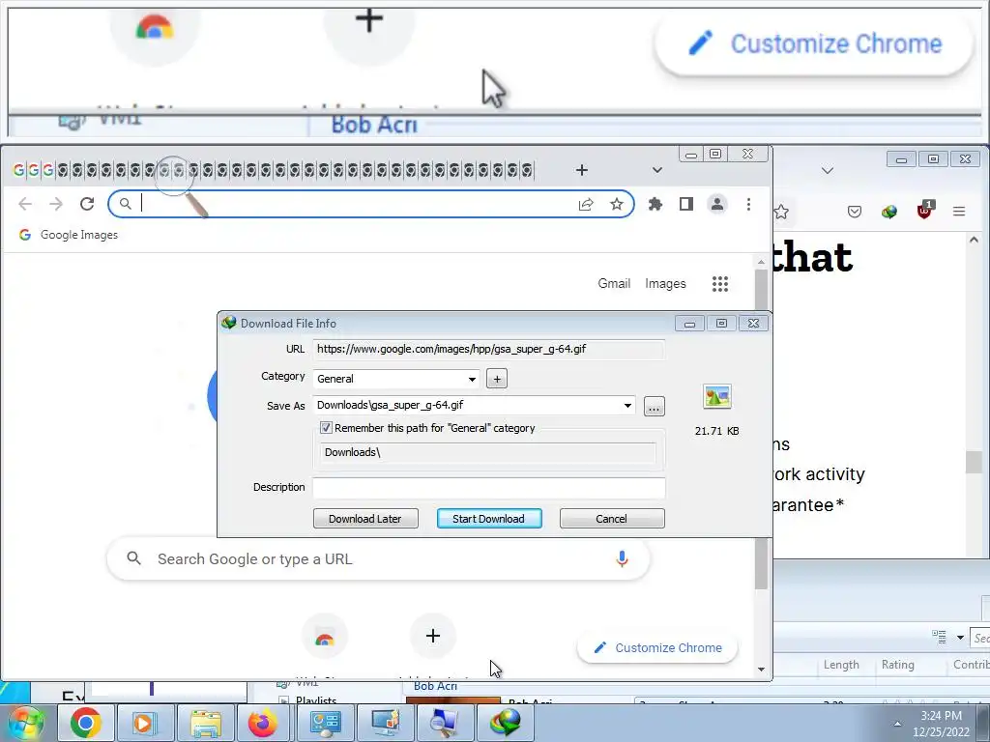Click view options icon in background window
Viewport: 990px width, 742px height.
[x=940, y=637]
